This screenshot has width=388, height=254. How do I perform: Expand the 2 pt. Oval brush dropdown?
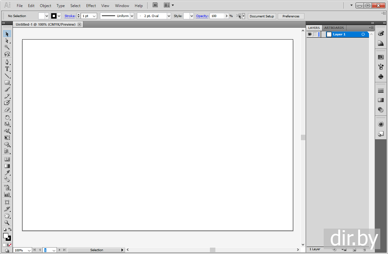(x=169, y=16)
